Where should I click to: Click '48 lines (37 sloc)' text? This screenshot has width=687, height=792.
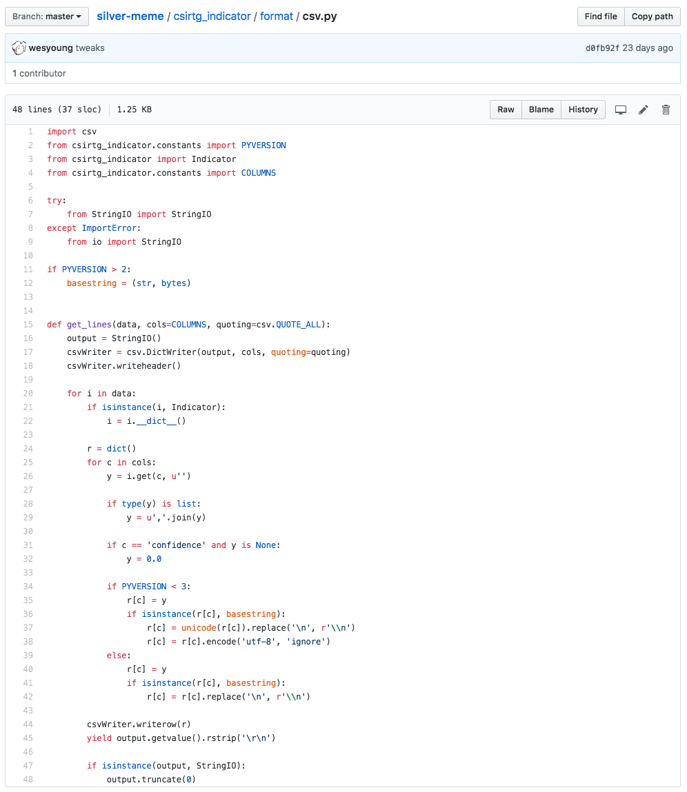(x=57, y=110)
